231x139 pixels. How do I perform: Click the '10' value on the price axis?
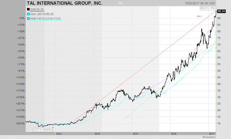point(219,123)
